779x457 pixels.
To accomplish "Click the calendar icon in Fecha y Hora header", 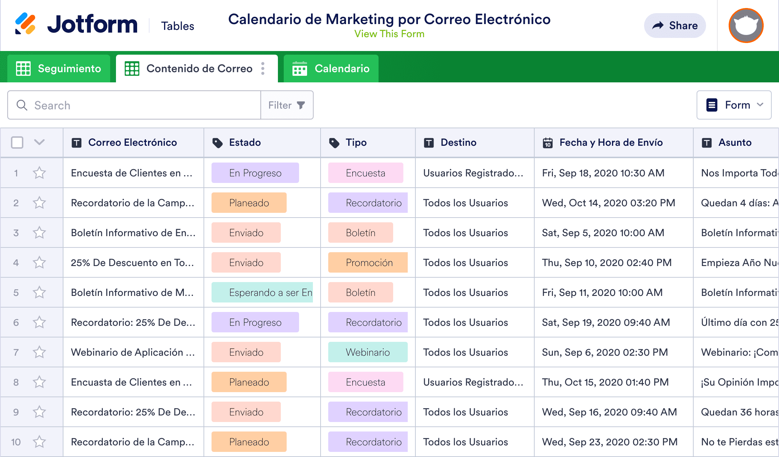I will coord(547,142).
